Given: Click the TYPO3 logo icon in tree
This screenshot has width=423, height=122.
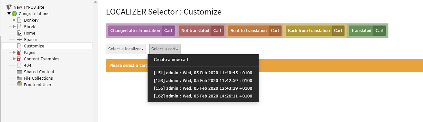Looking at the screenshot, I should point(9,7).
